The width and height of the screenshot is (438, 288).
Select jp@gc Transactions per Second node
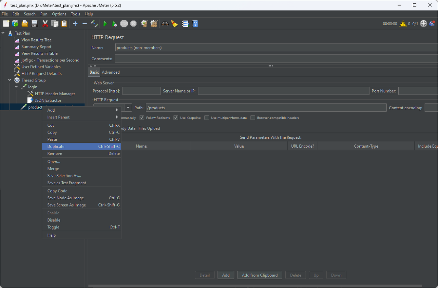point(50,60)
